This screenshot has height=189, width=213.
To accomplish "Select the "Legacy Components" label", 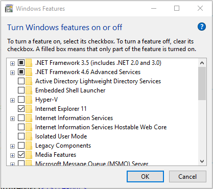I will tap(63, 146).
